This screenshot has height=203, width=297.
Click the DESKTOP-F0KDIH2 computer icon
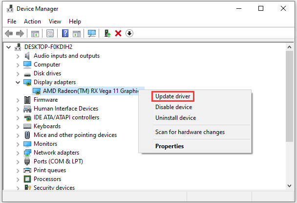18,47
